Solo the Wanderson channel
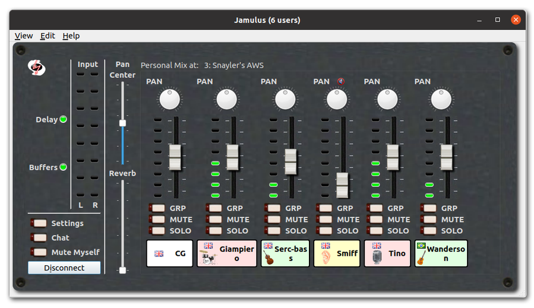Viewport: 534px width, 308px height. pyautogui.click(x=428, y=231)
